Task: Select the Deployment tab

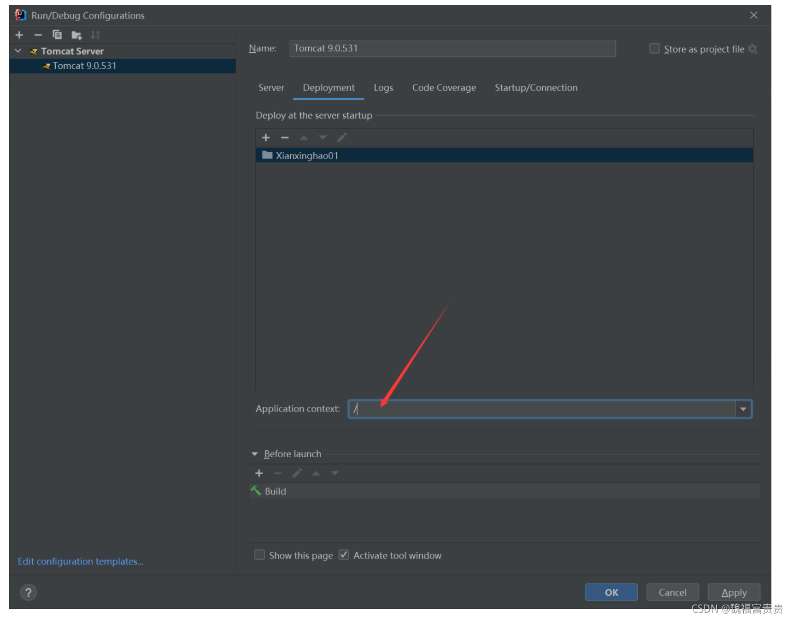Action: point(329,88)
